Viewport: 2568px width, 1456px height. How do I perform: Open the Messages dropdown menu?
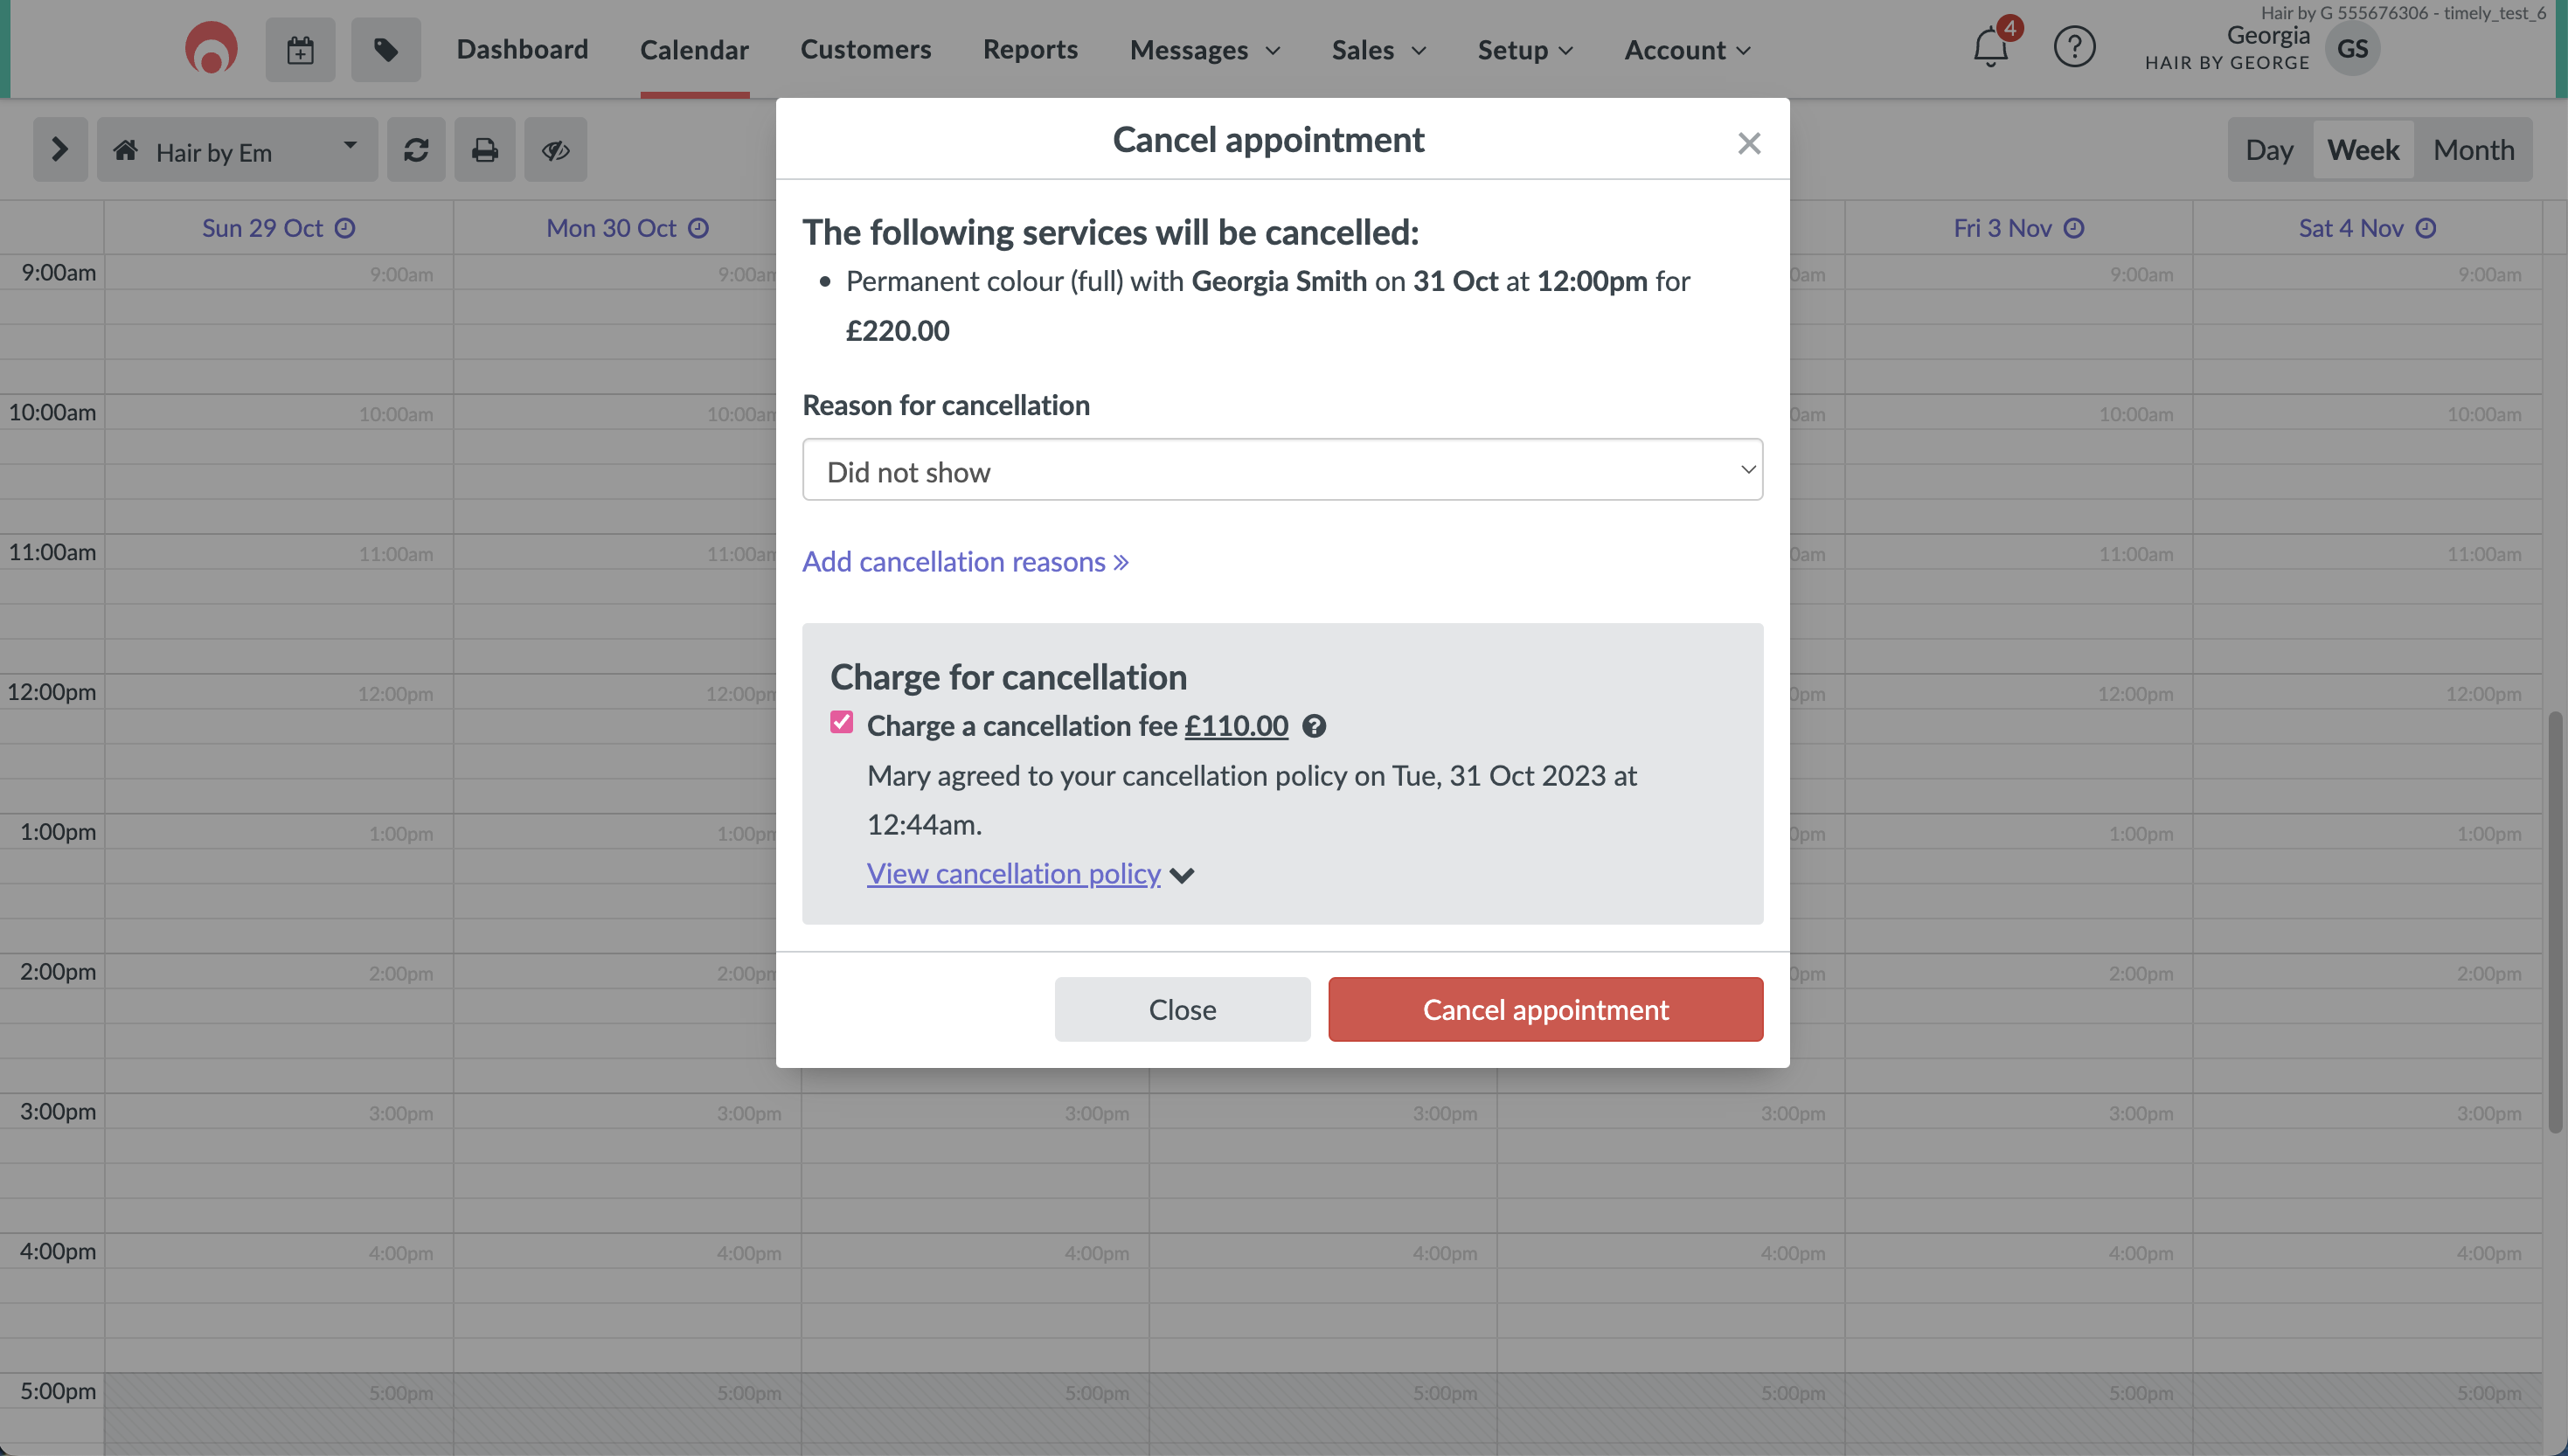1204,47
